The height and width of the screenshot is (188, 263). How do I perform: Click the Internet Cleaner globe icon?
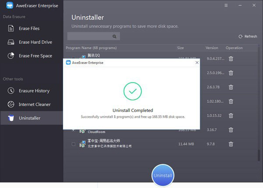pyautogui.click(x=11, y=104)
